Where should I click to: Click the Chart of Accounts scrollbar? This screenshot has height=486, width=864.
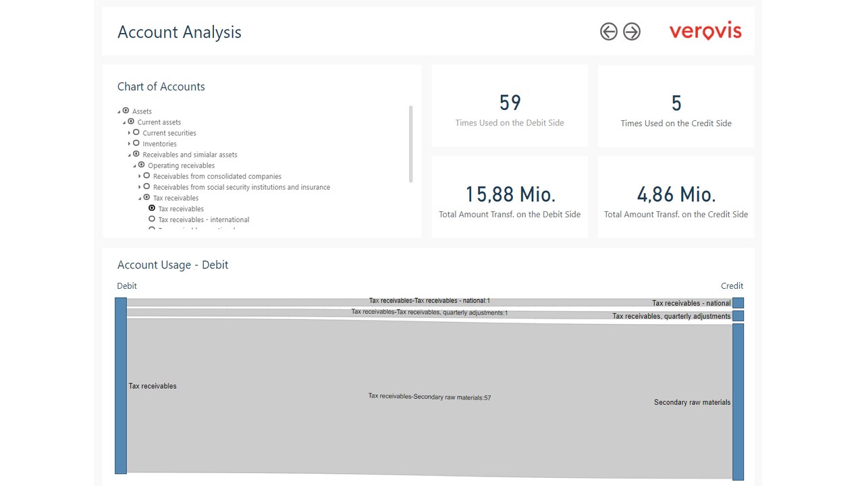[x=411, y=144]
